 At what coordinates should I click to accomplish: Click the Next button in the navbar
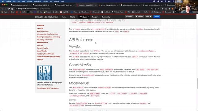[x=148, y=16]
